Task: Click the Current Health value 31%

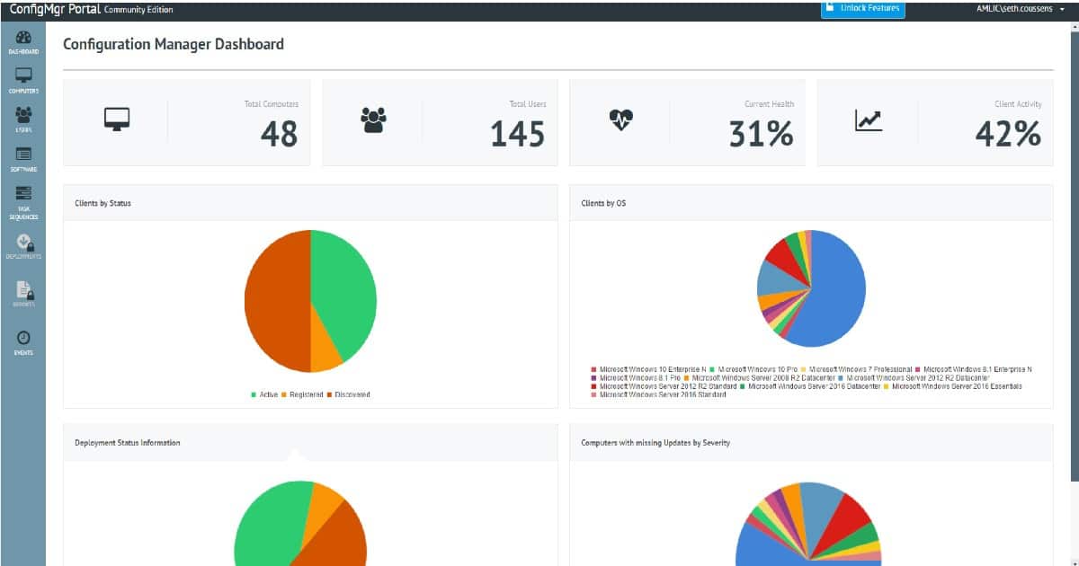Action: 761,135
